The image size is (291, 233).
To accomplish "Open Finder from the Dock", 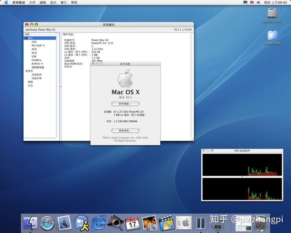I will click(31, 223).
